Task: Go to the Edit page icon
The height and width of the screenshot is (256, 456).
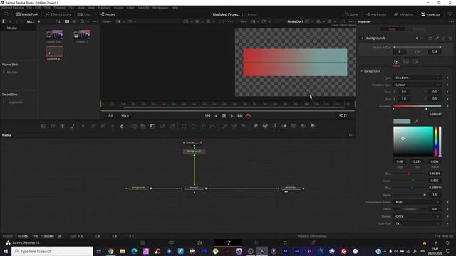Action: coord(199,242)
